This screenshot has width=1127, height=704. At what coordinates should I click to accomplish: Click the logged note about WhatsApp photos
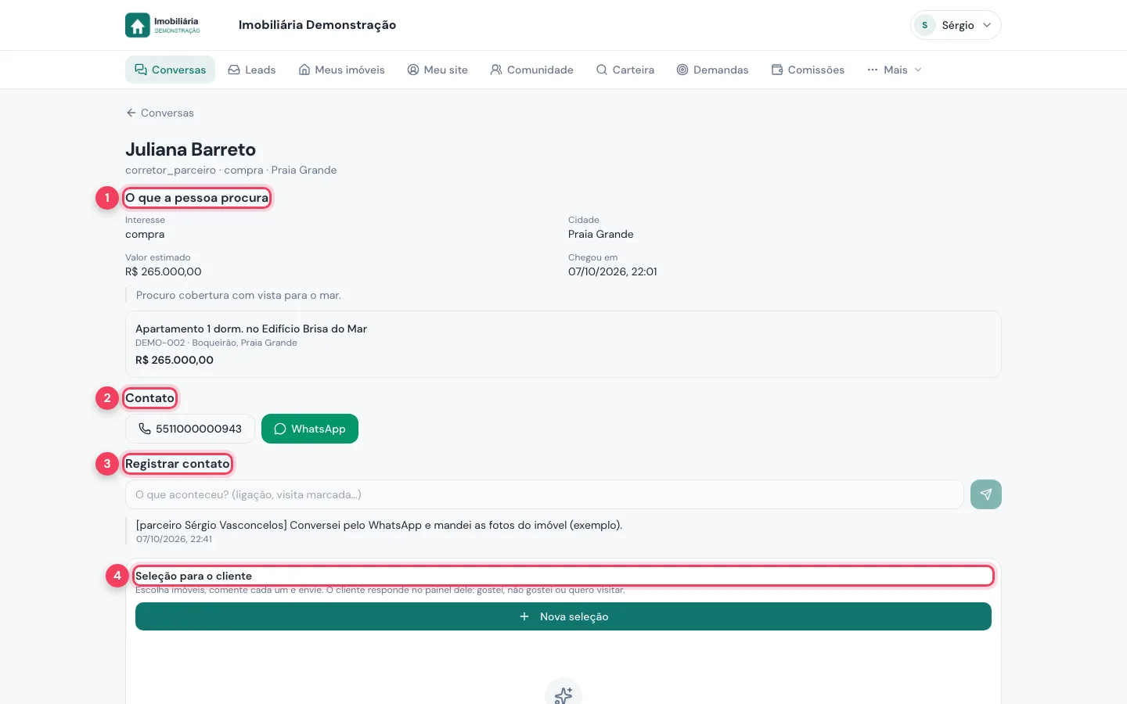pos(379,525)
